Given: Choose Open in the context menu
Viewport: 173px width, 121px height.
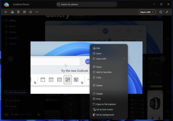Looking at the screenshot, I should pos(109,54).
